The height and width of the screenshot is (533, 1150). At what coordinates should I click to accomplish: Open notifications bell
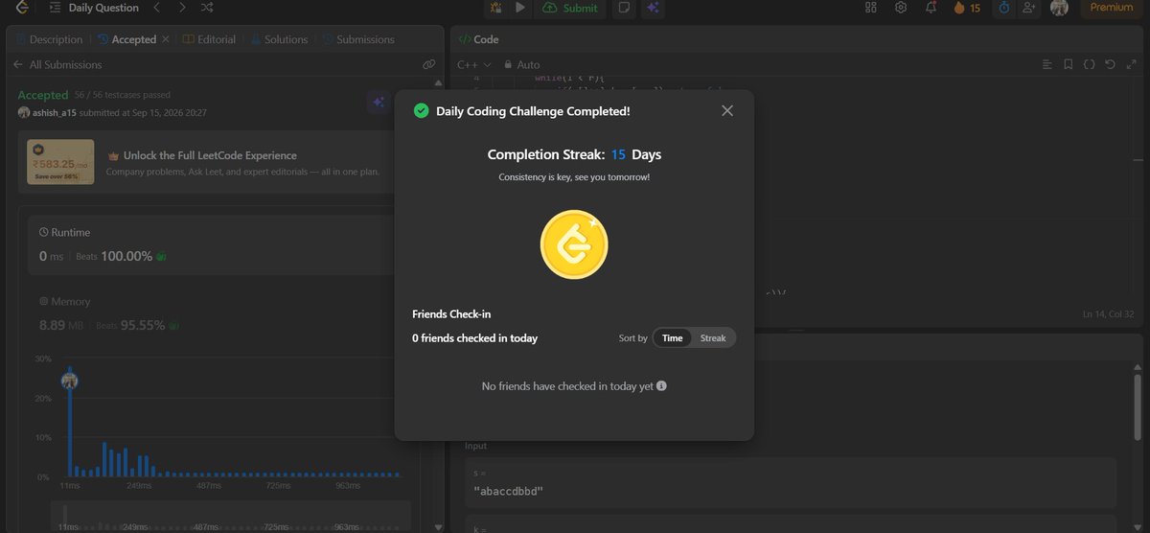pyautogui.click(x=931, y=8)
